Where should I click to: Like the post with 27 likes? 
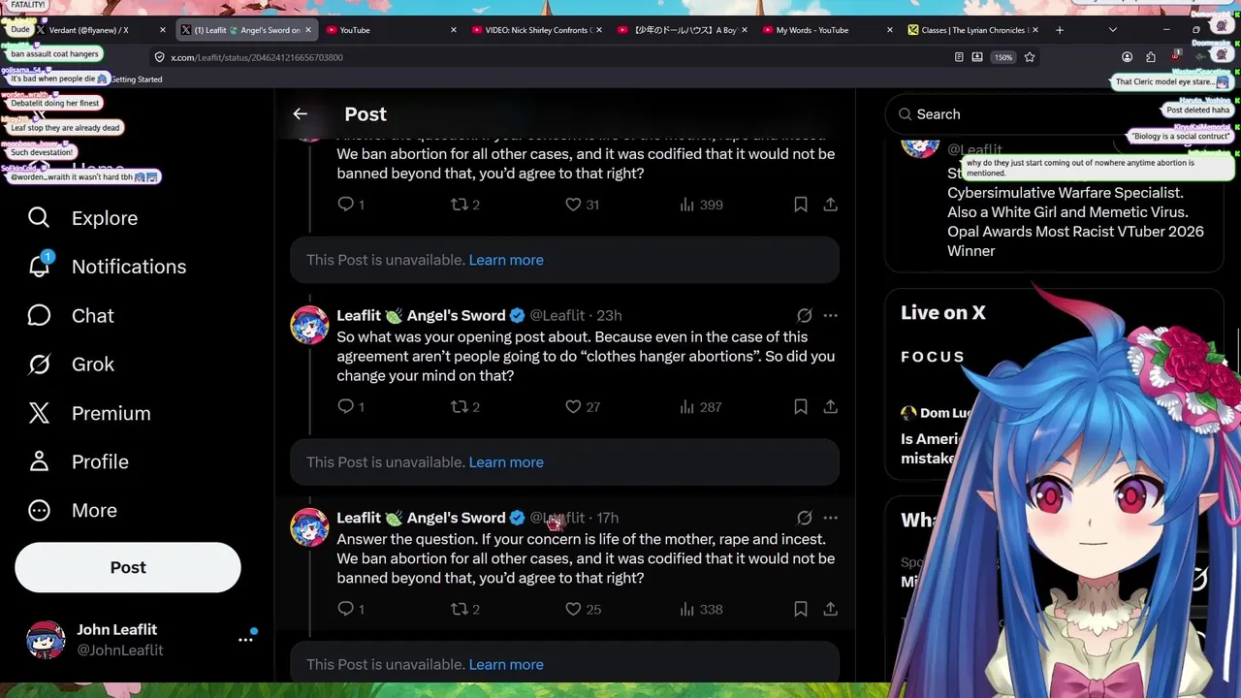[582, 407]
